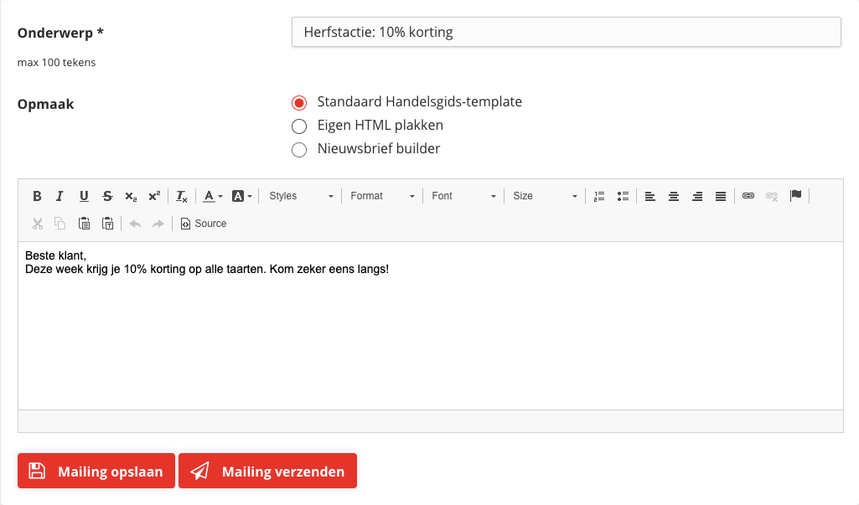Viewport: 859px width, 505px height.
Task: Undo the last edit
Action: tap(135, 224)
